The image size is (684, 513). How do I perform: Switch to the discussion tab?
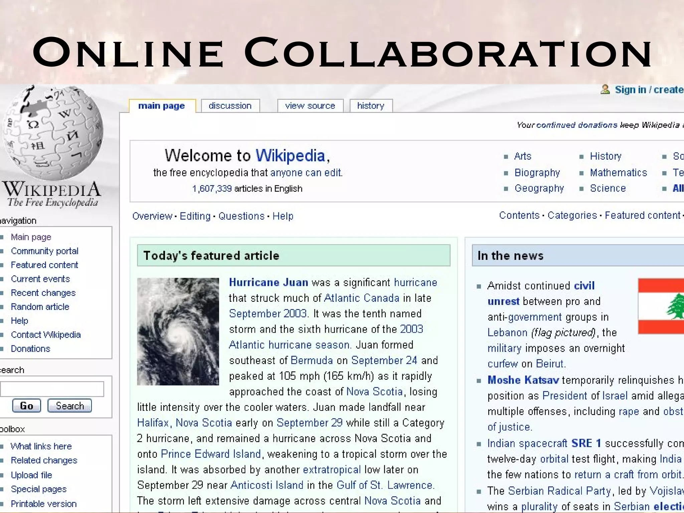tap(230, 106)
